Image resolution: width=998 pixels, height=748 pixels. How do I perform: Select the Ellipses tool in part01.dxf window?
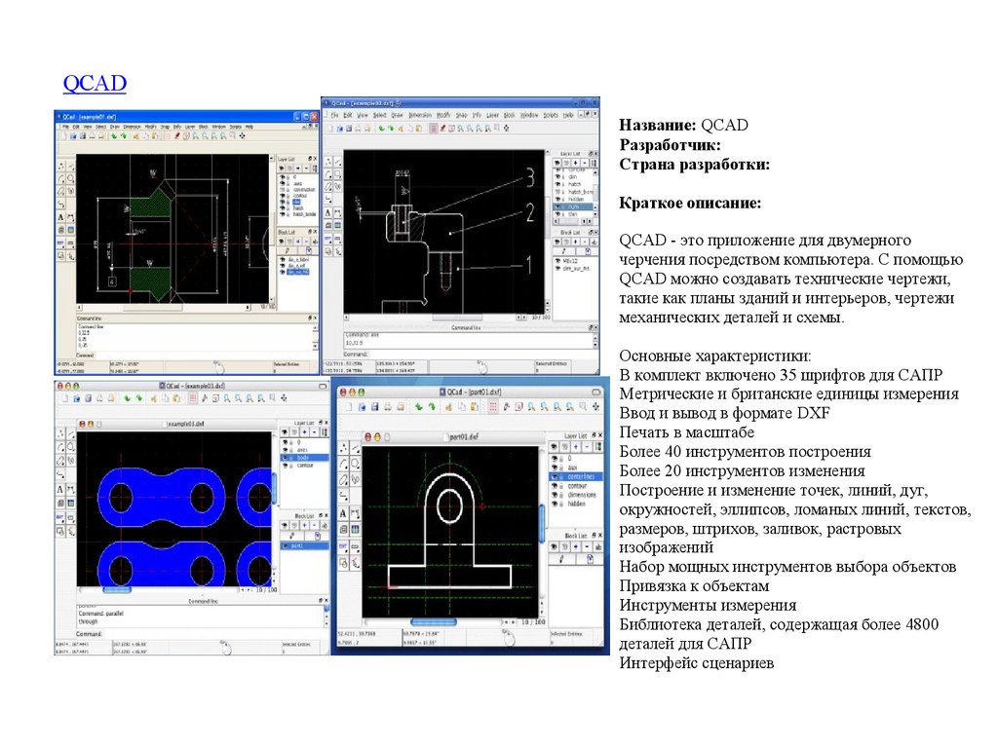pyautogui.click(x=343, y=479)
